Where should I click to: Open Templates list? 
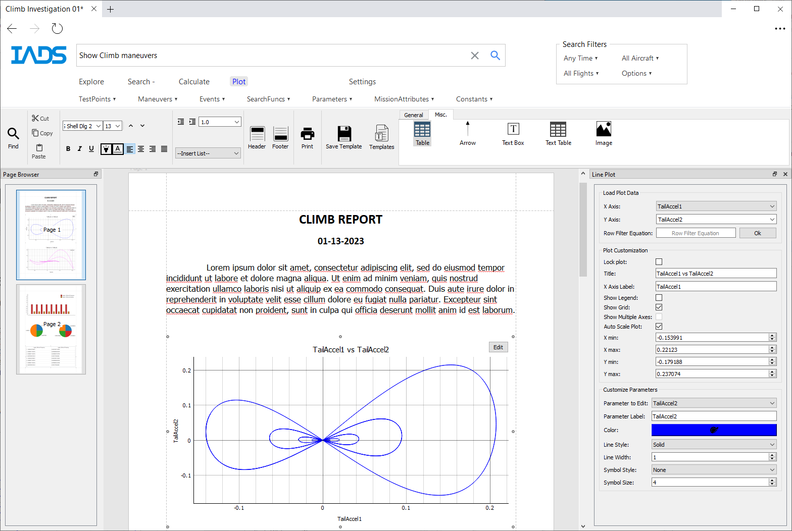coord(381,138)
